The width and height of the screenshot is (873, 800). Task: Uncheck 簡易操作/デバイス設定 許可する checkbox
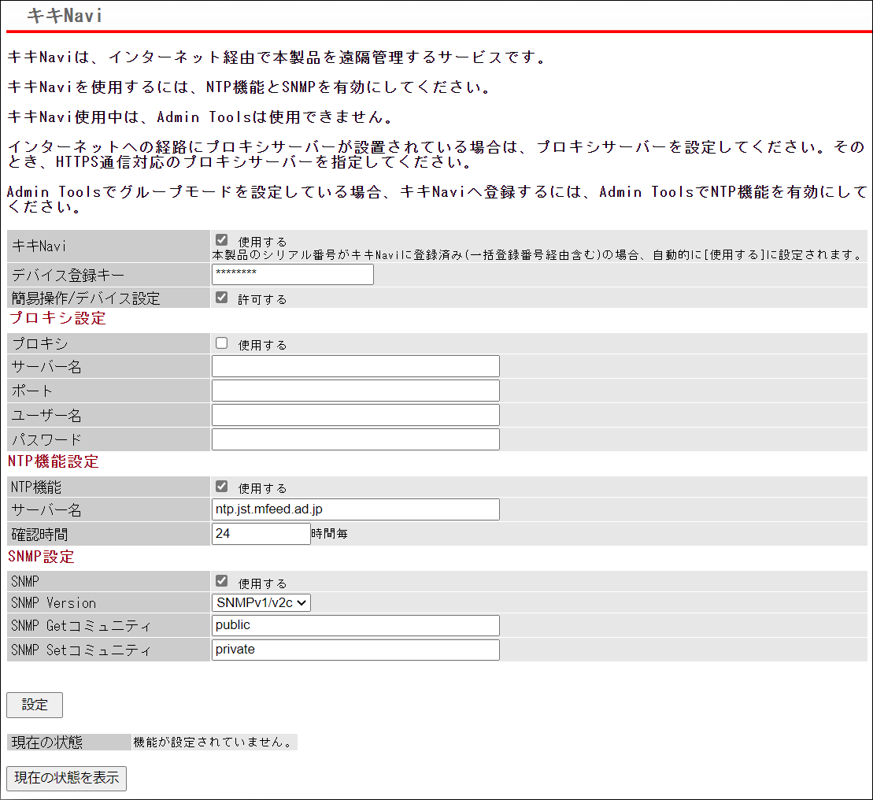222,298
